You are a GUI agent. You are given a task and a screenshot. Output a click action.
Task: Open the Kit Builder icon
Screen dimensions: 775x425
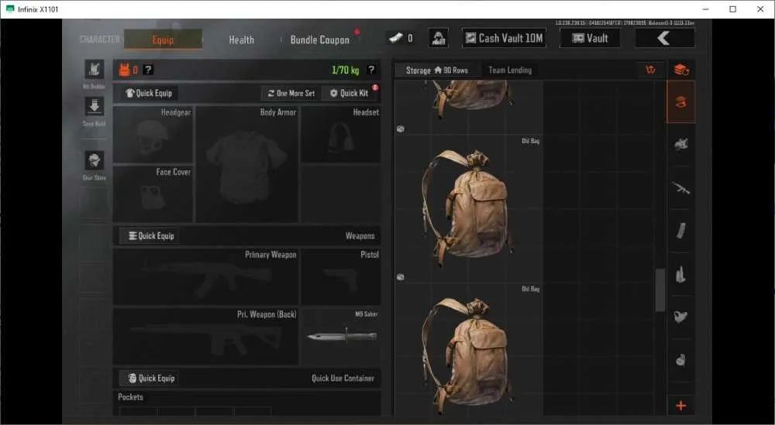tap(94, 70)
